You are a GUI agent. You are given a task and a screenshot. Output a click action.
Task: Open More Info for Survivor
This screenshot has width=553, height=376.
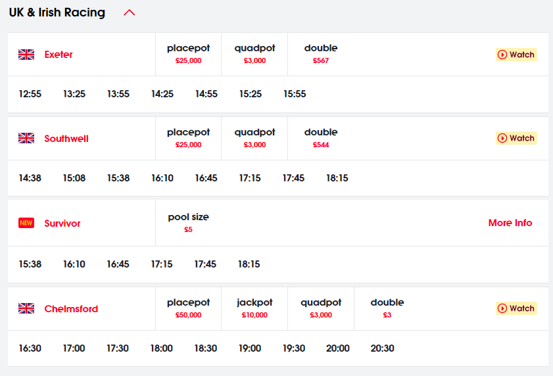point(510,223)
